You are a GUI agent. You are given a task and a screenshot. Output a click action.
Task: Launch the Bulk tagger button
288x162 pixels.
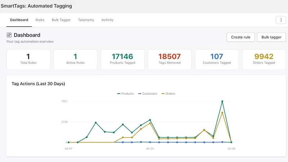coord(271,37)
